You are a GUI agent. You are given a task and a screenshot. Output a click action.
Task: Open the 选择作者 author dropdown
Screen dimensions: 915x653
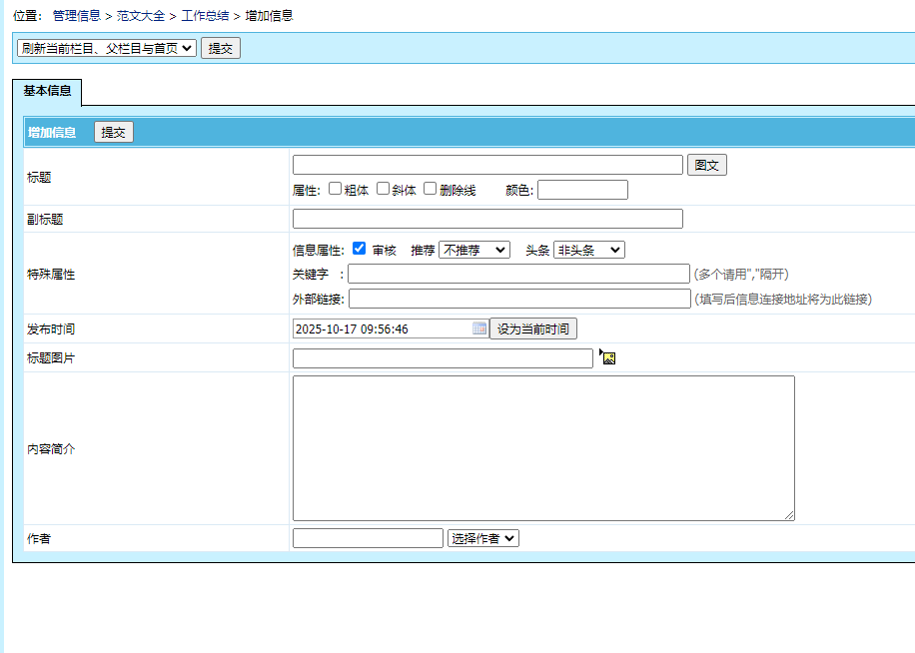[x=483, y=538]
